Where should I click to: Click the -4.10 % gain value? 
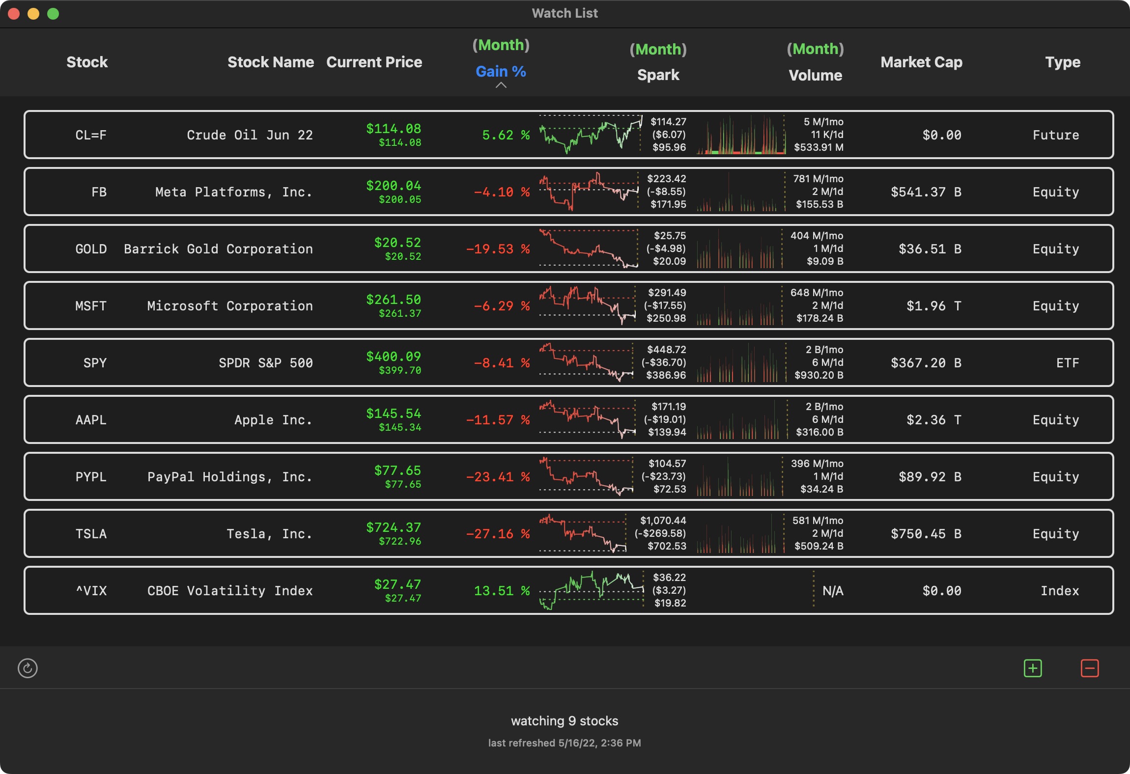(502, 192)
